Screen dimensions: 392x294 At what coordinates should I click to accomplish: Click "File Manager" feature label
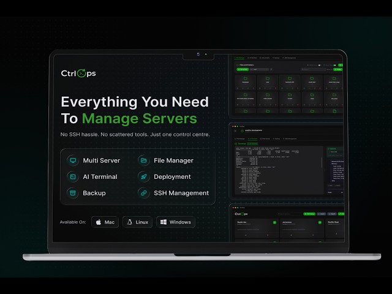coord(173,160)
